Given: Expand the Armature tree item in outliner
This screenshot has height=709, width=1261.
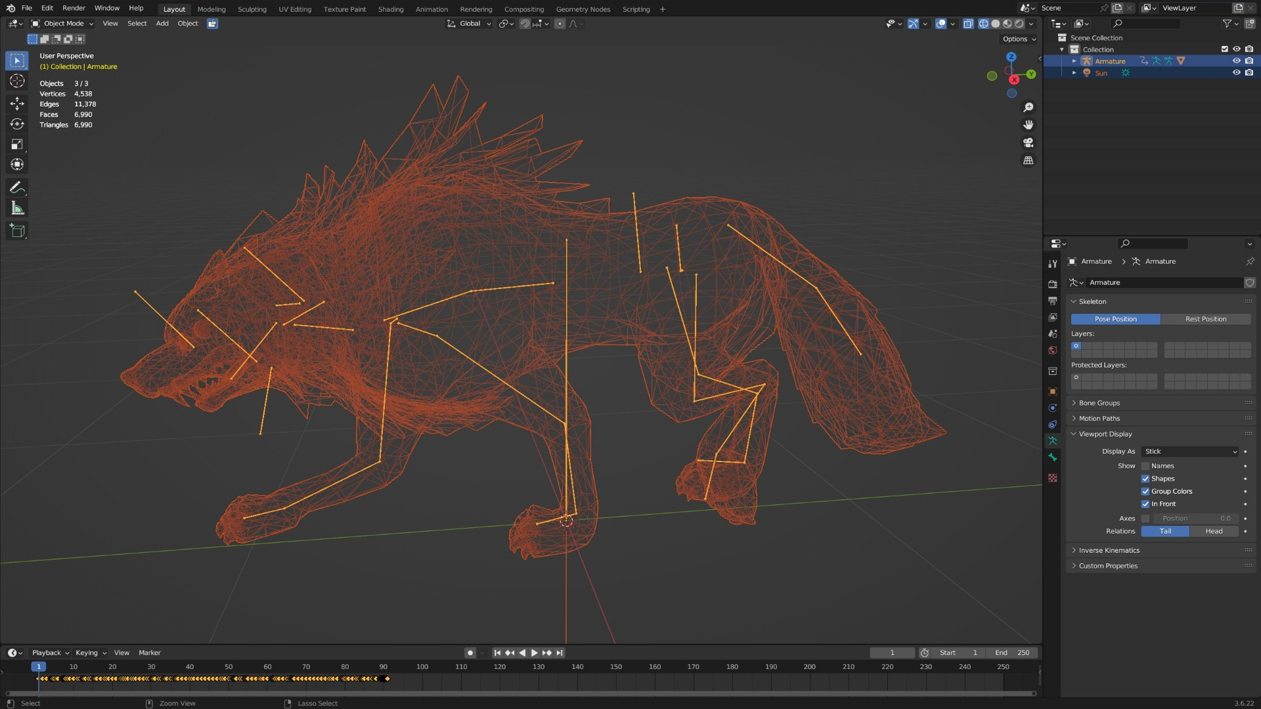Looking at the screenshot, I should (x=1074, y=61).
